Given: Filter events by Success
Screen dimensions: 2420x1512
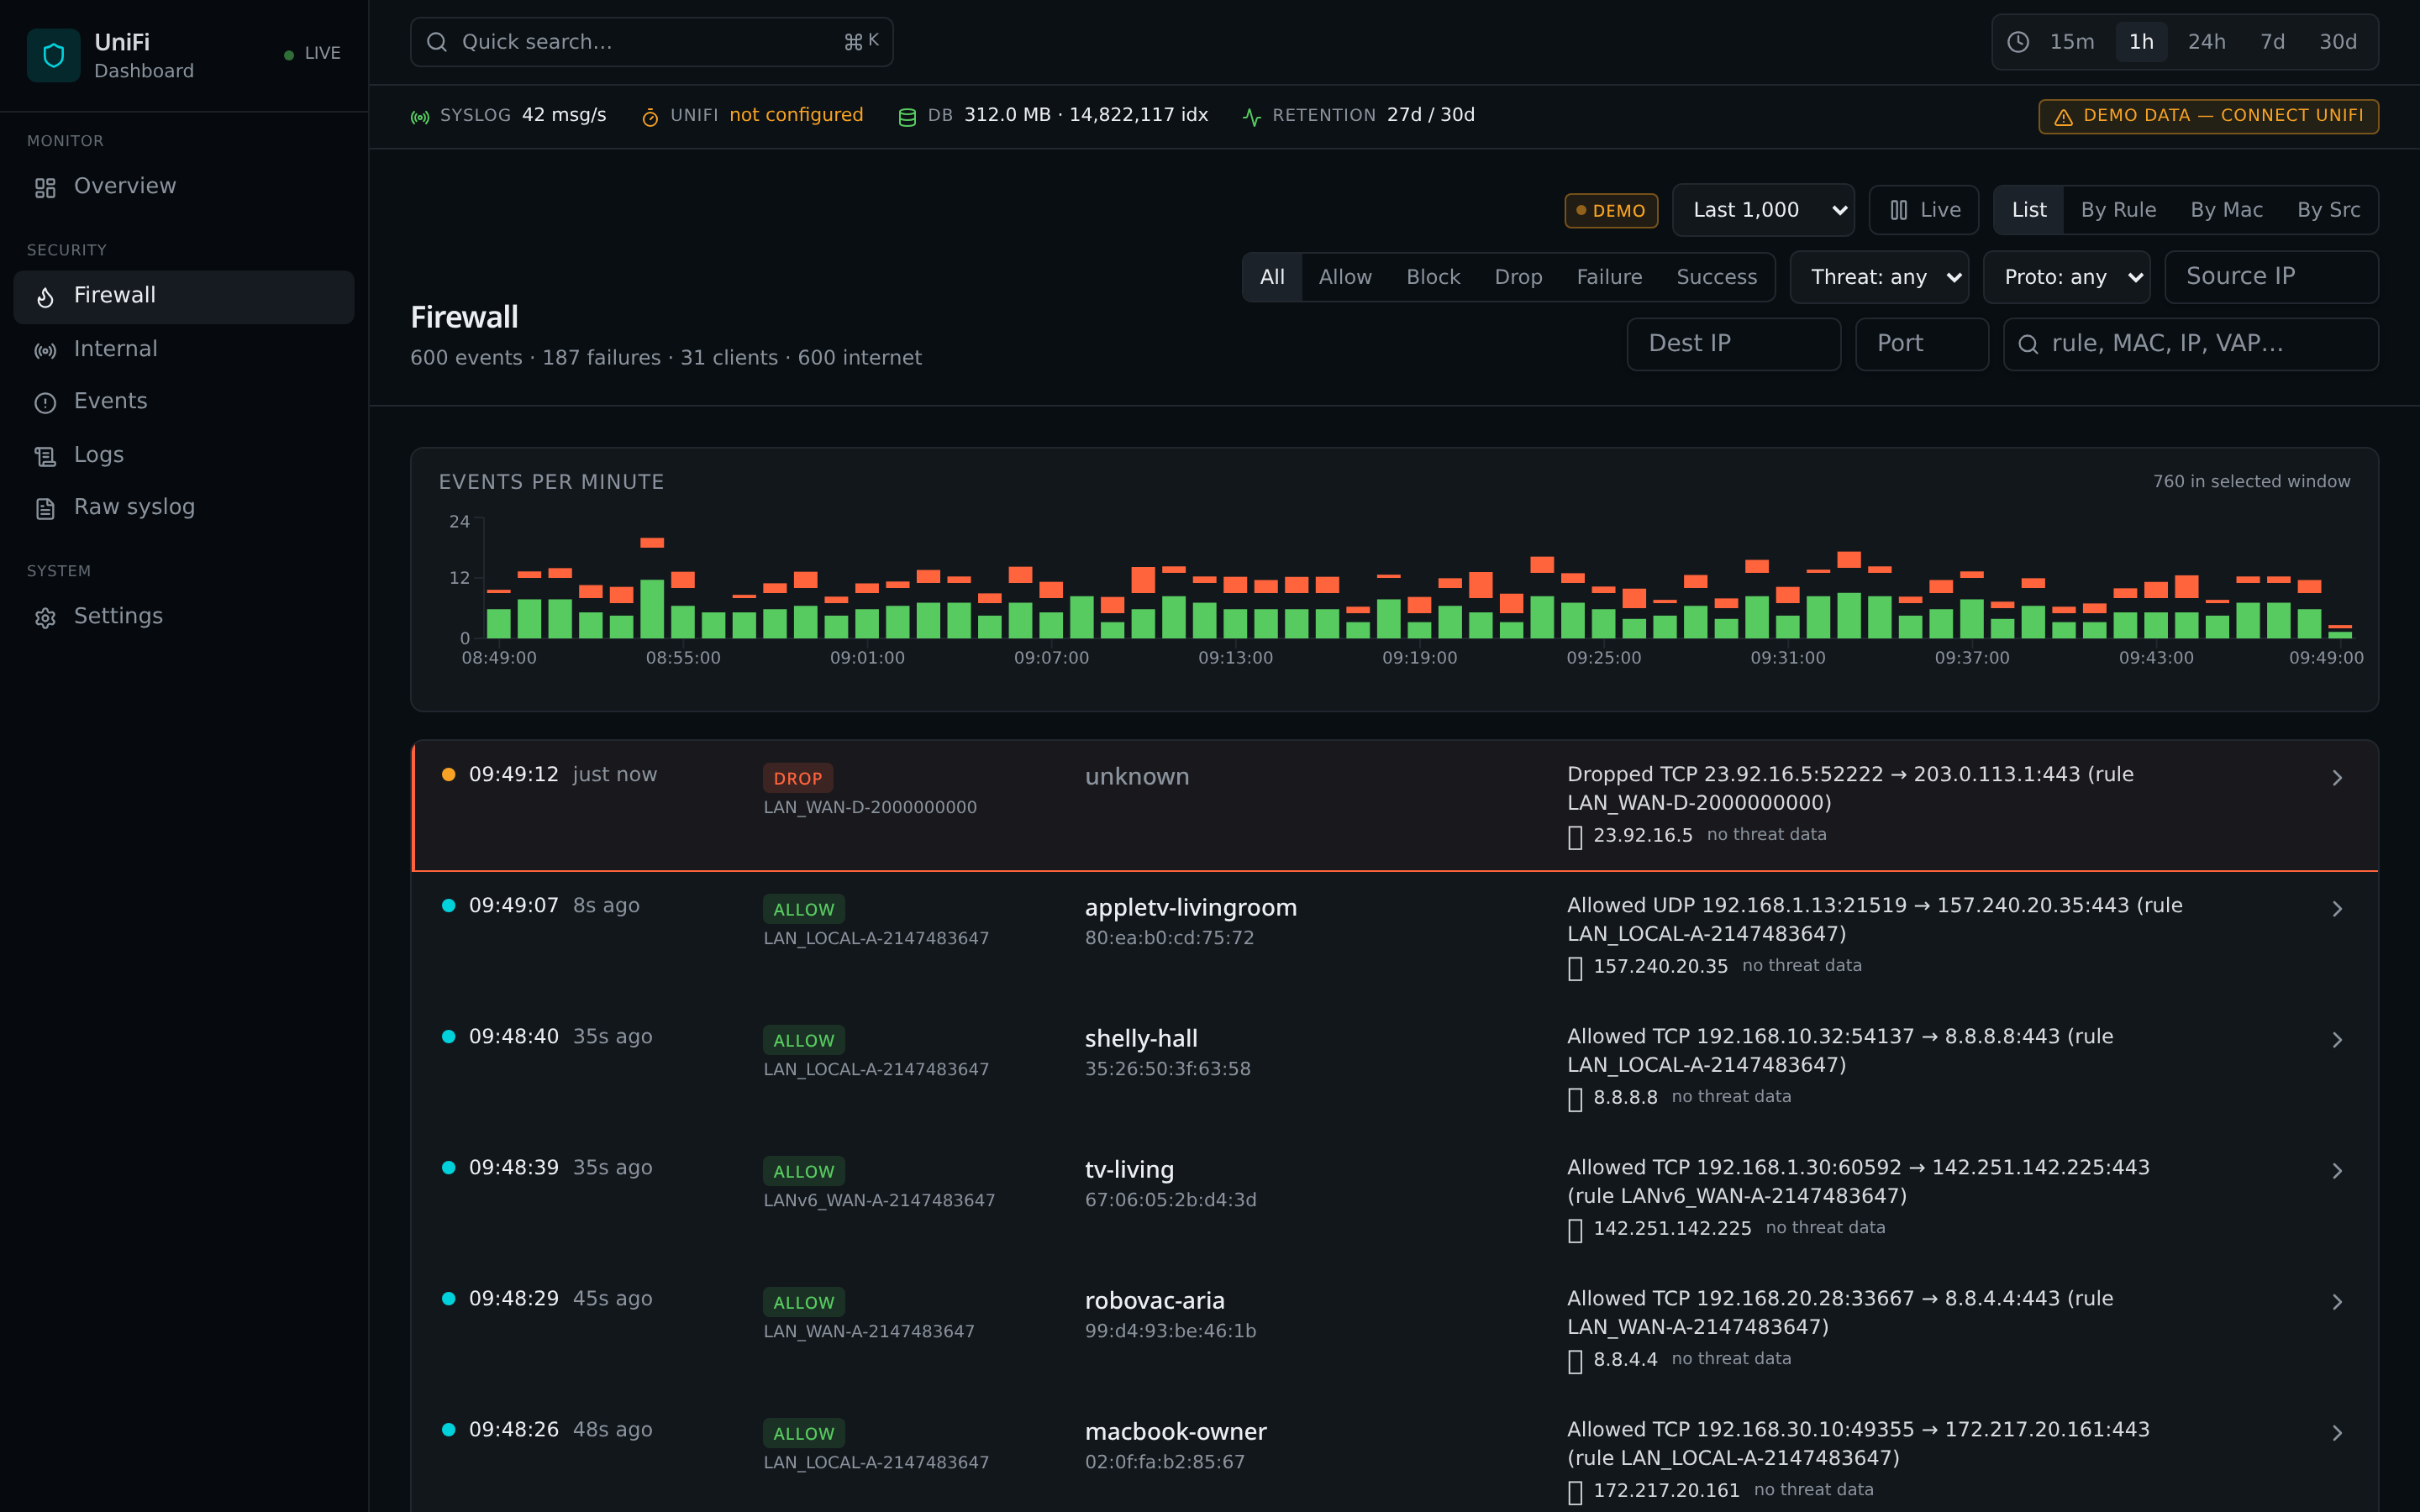Looking at the screenshot, I should point(1716,277).
